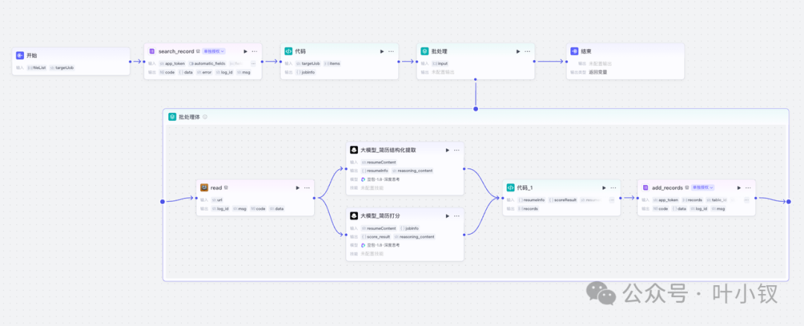
Task: Click the small badge icon beside search_record title
Action: 199,51
